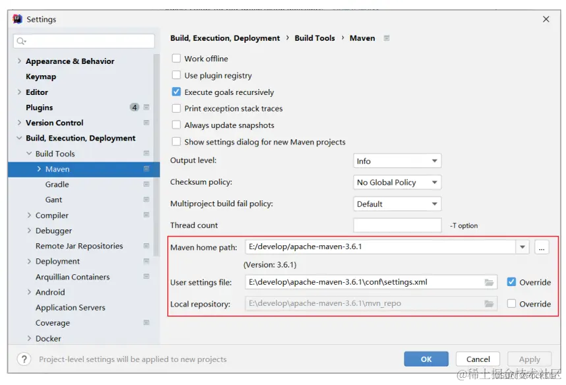566x385 pixels.
Task: Open the Maven home path dropdown arrow
Action: pyautogui.click(x=523, y=247)
